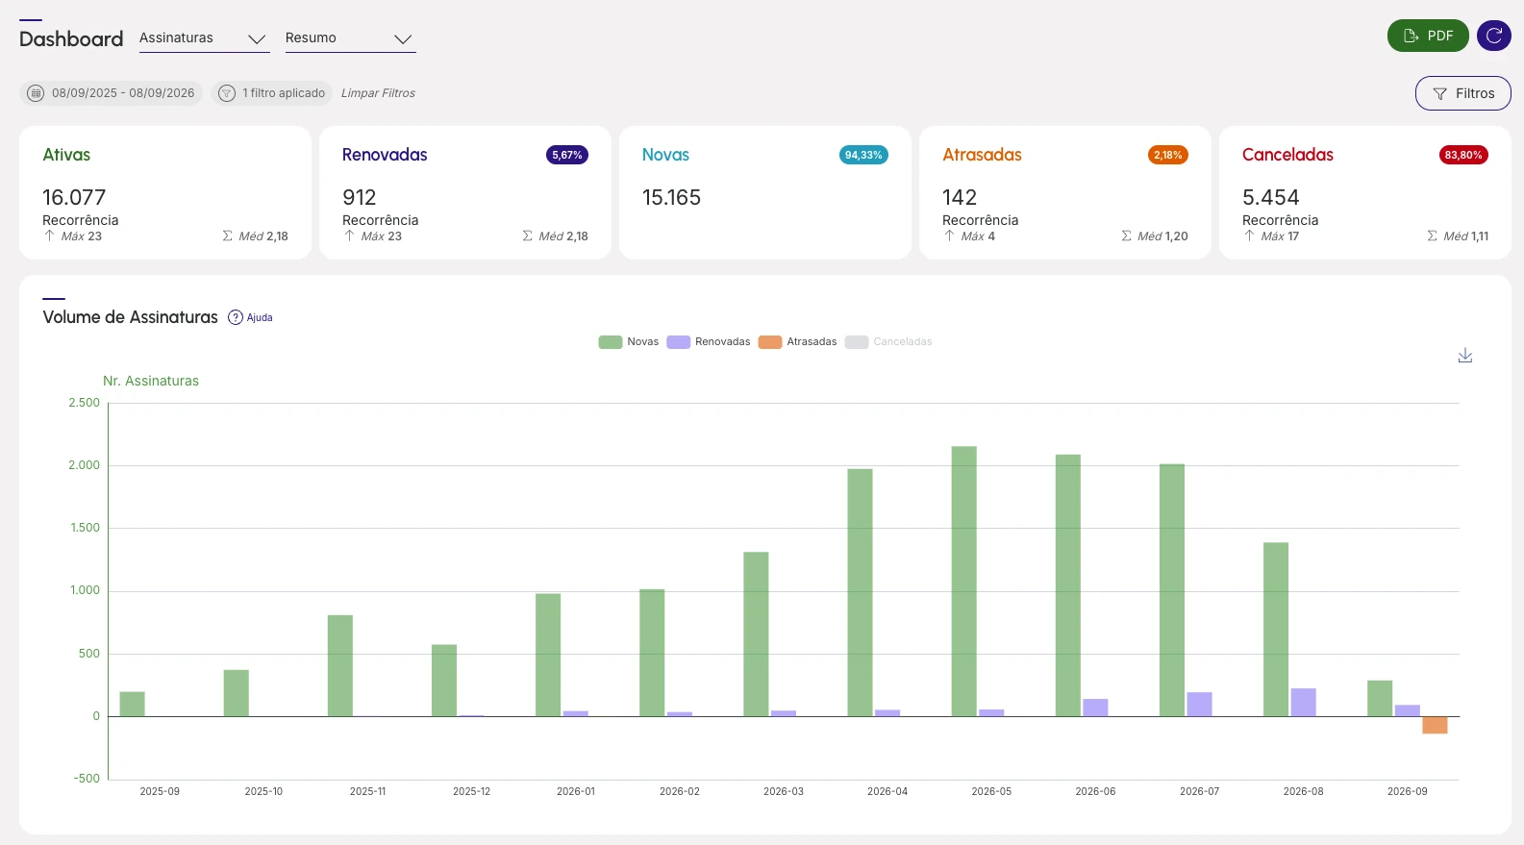Click the Nr. Assinaturas axis title
This screenshot has width=1524, height=845.
(x=151, y=381)
